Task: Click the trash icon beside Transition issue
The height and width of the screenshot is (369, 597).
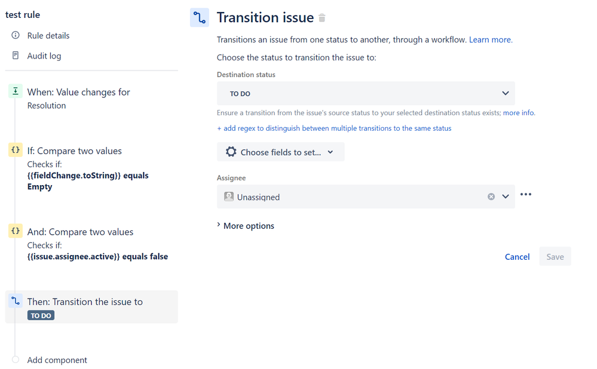Action: click(x=322, y=18)
